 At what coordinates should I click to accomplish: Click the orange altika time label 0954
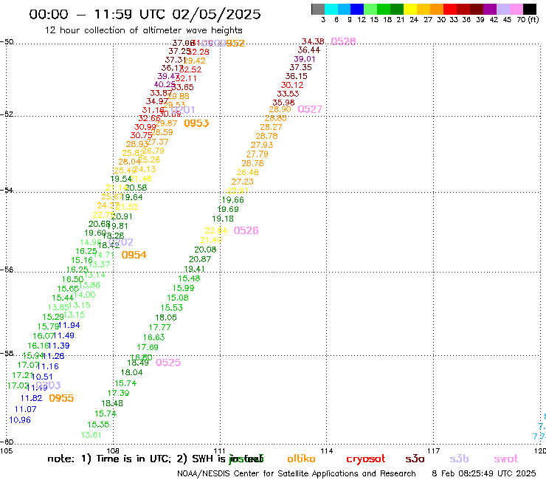[134, 255]
